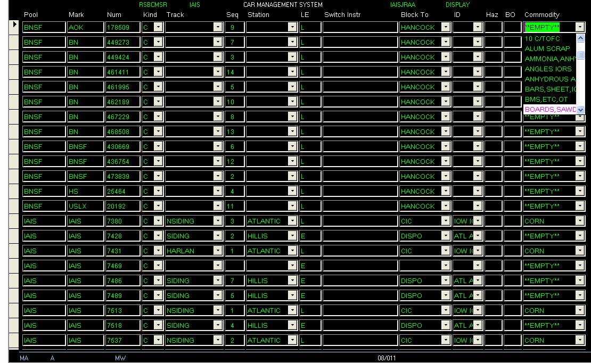Click the 'DISPLAY' mode label
The width and height of the screenshot is (591, 363).
coord(457,5)
